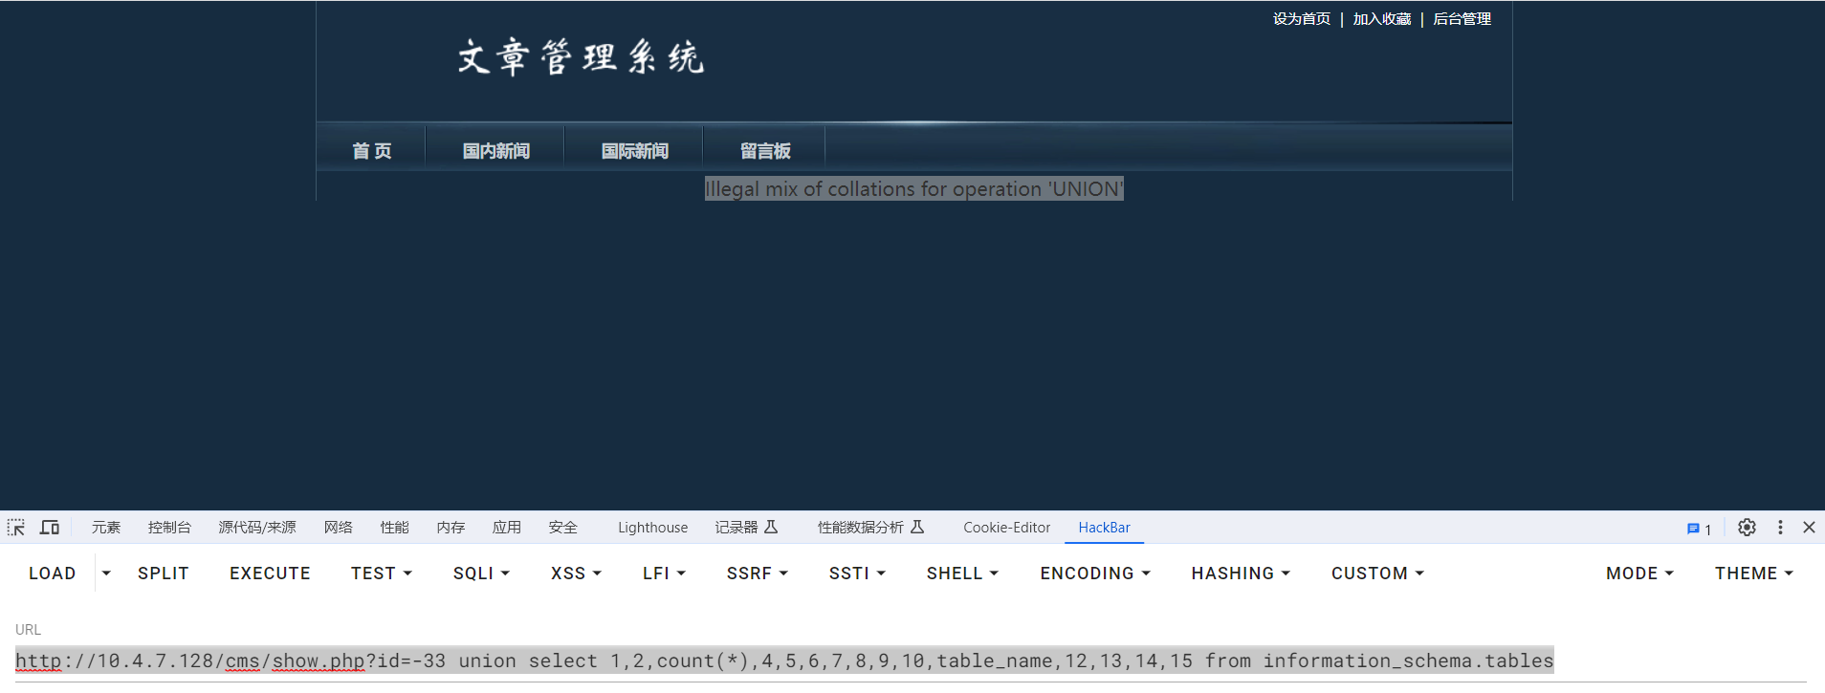The width and height of the screenshot is (1825, 693).
Task: Open the DevTools more options menu
Action: pyautogui.click(x=1780, y=528)
